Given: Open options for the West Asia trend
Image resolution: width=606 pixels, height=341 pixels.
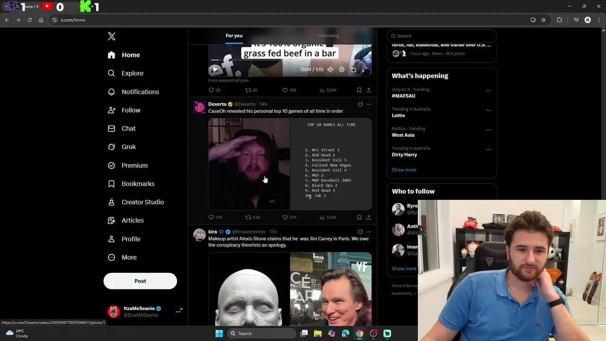Looking at the screenshot, I should [x=489, y=130].
